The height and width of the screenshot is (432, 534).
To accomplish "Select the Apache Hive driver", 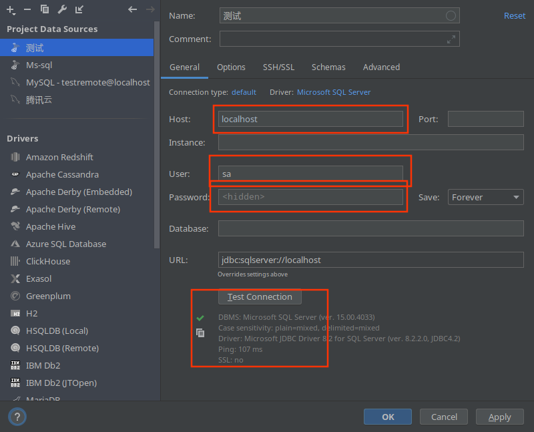I will tap(53, 226).
